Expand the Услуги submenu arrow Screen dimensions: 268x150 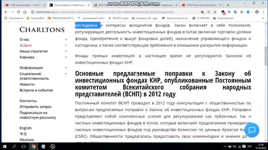(66, 45)
